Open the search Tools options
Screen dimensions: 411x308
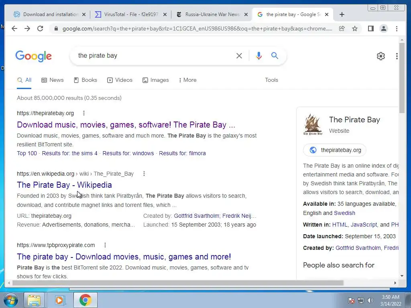pyautogui.click(x=271, y=80)
